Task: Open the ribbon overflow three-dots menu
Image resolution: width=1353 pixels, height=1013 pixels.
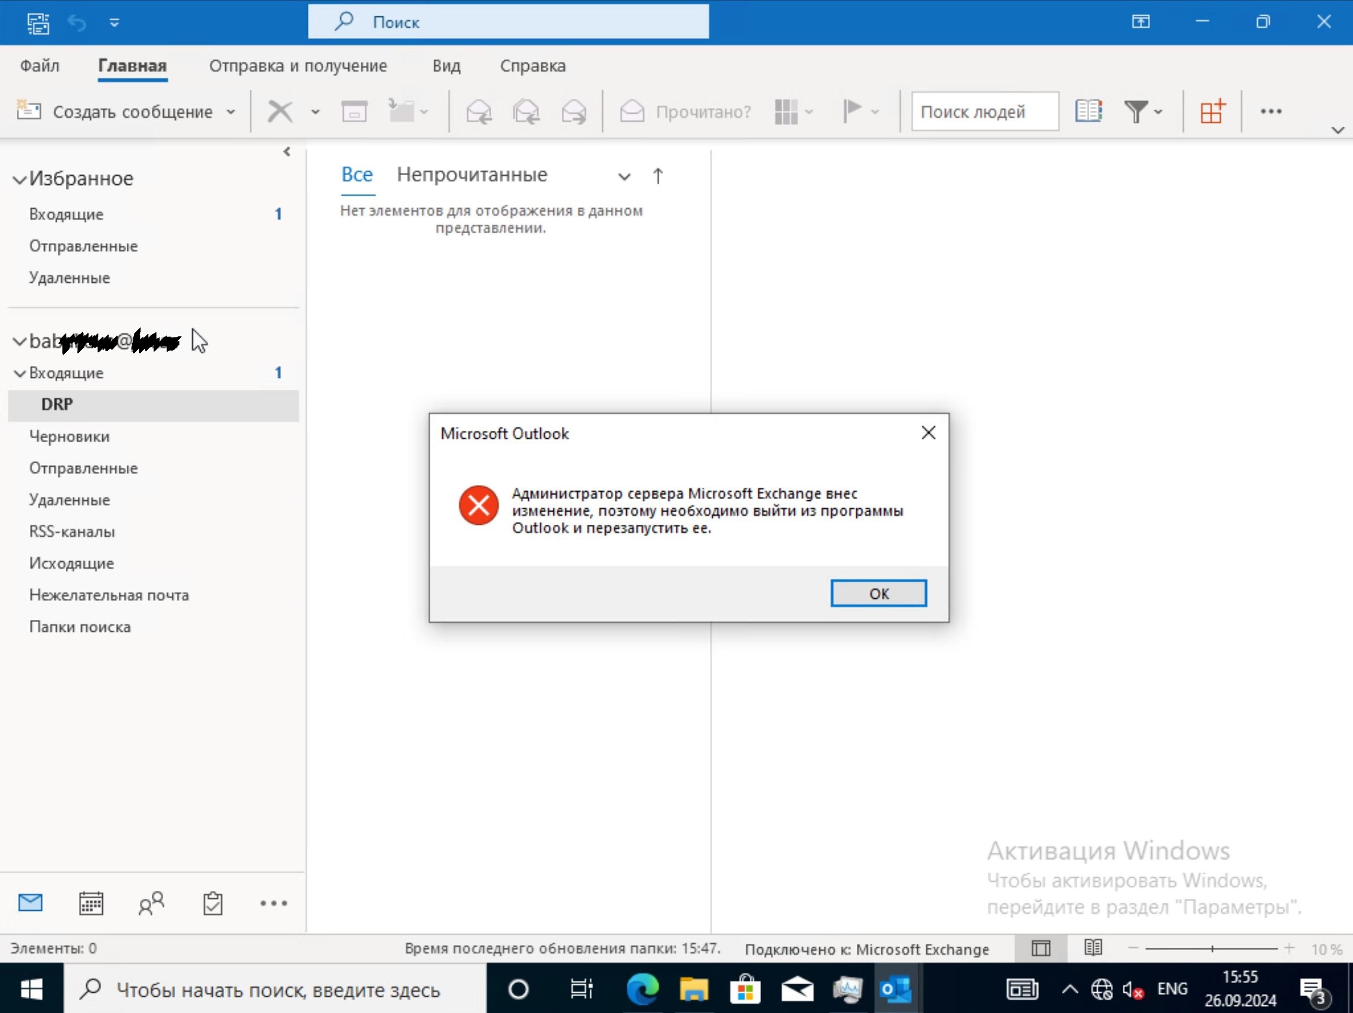Action: 1270,111
